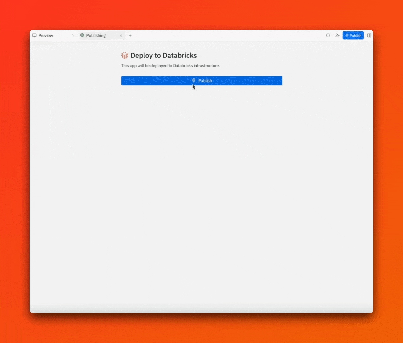Click the globe icon on the Publishing tab
This screenshot has height=343, width=403.
coord(82,35)
